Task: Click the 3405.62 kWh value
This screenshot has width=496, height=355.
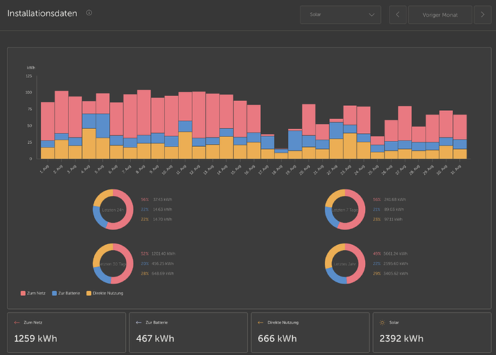Action: (x=396, y=273)
